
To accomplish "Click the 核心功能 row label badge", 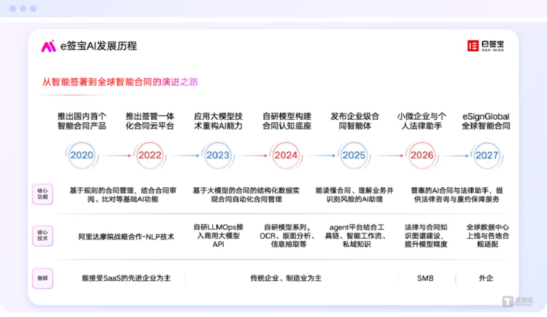I will click(43, 194).
